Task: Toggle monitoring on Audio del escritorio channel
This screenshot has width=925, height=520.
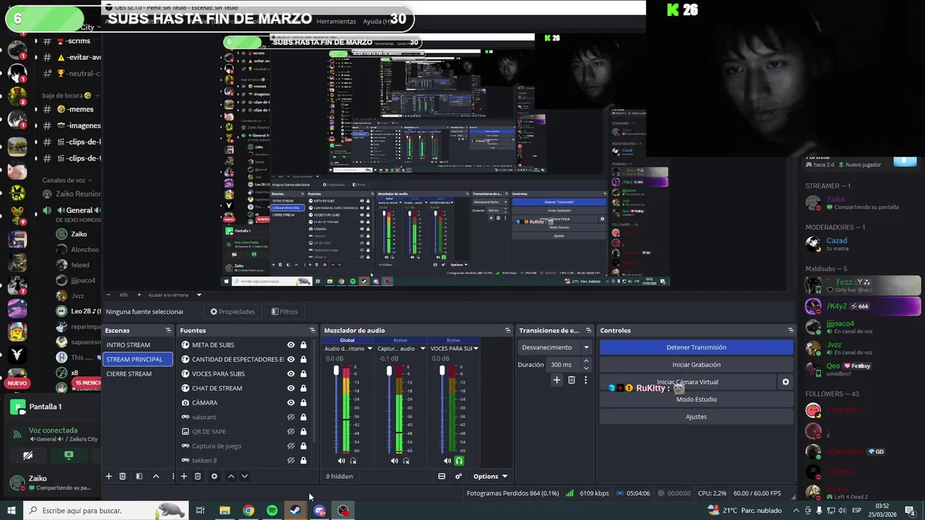Action: [x=353, y=461]
